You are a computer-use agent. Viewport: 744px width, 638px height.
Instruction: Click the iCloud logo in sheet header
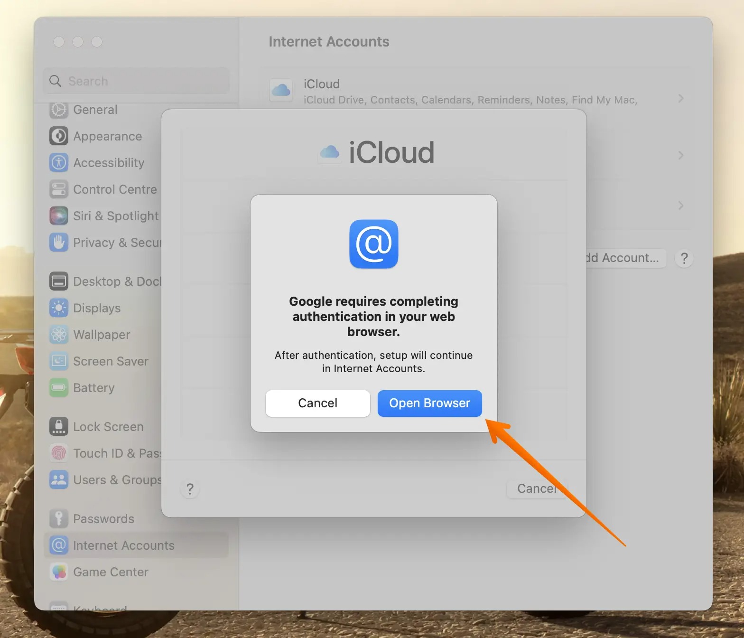[330, 152]
